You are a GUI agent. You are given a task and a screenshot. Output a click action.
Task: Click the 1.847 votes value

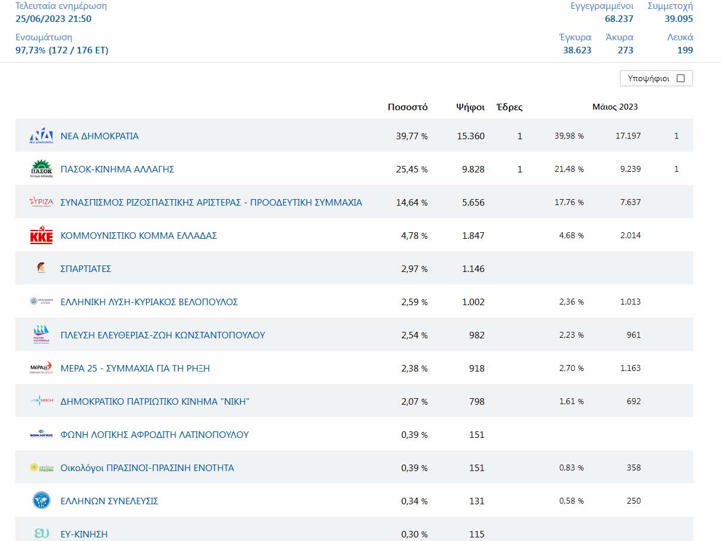473,235
